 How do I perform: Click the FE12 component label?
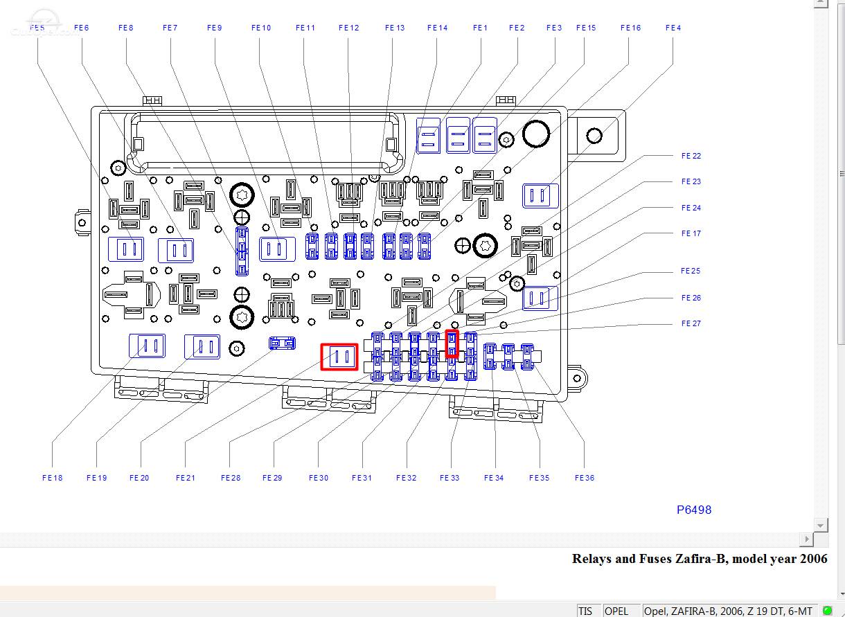coord(349,28)
